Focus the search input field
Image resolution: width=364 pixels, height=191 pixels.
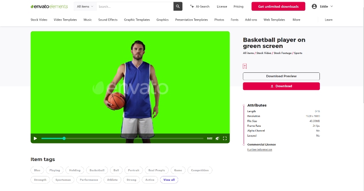click(134, 6)
